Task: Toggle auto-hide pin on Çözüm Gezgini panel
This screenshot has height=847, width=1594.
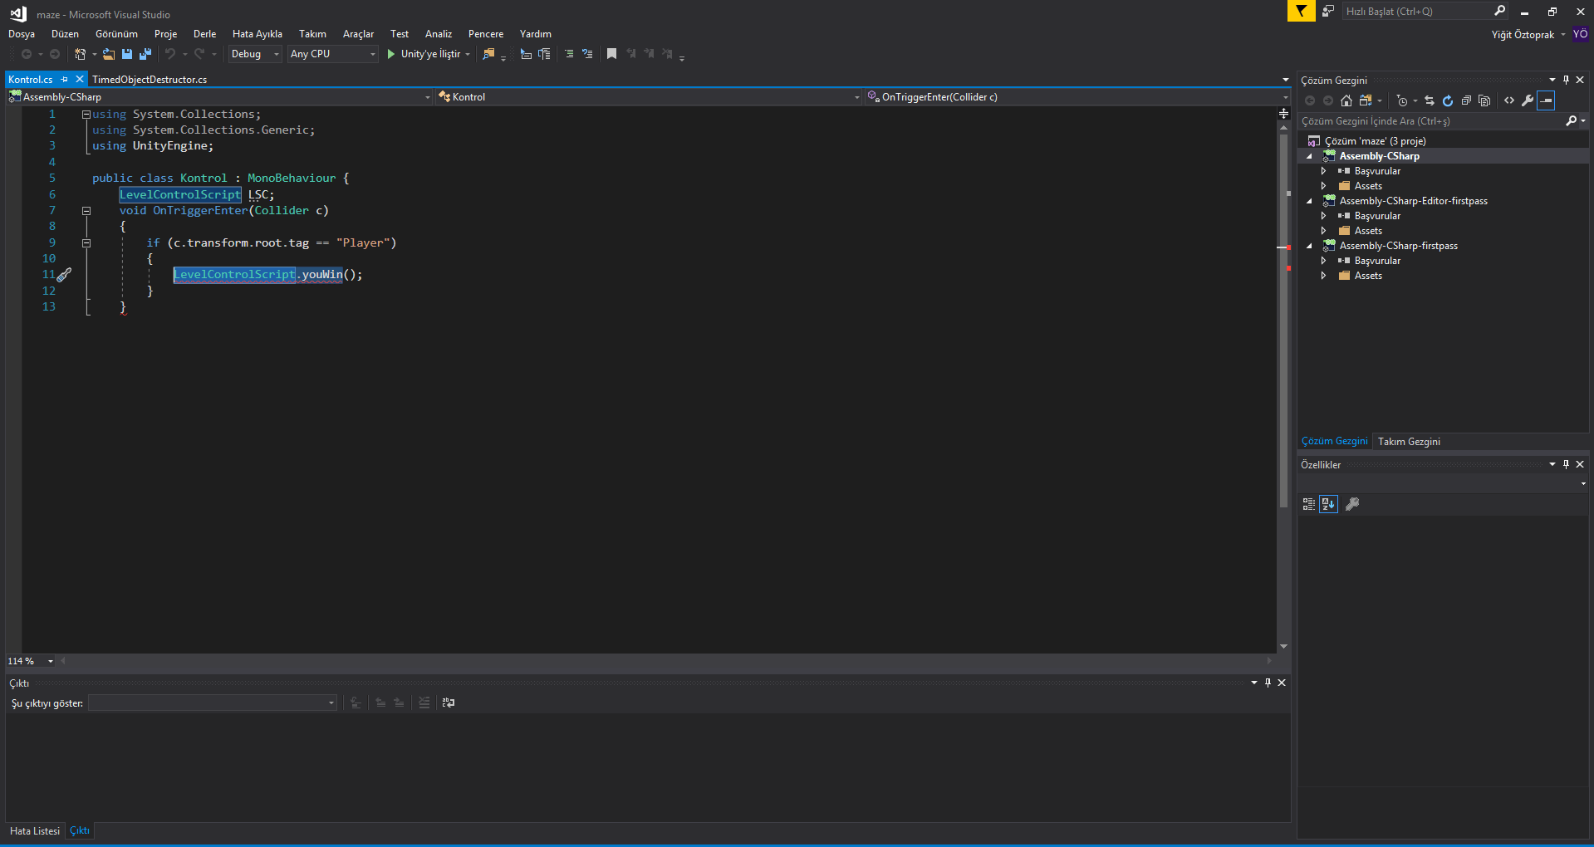Action: click(x=1566, y=81)
